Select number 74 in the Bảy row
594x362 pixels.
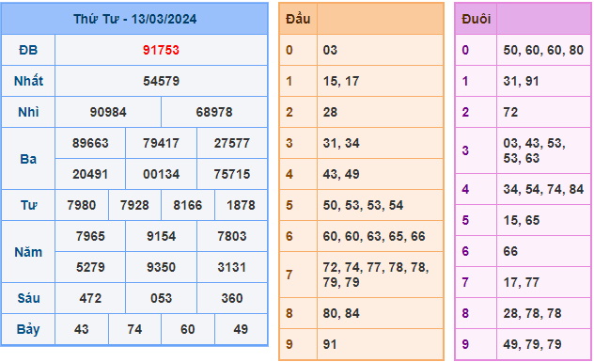(x=134, y=330)
